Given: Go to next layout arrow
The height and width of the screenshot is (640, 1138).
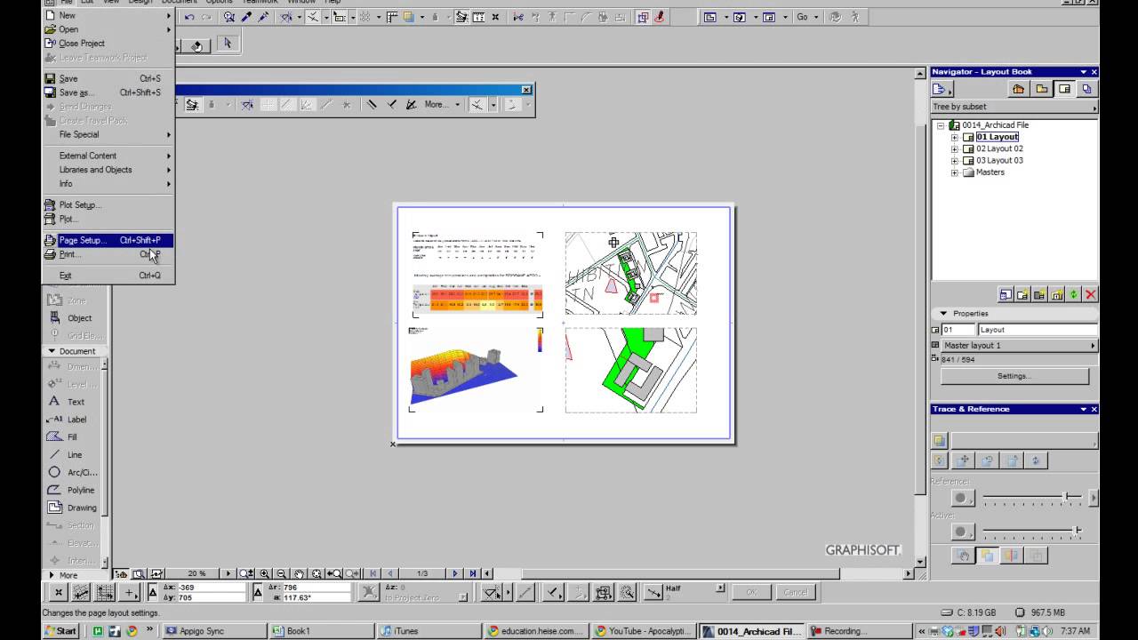Looking at the screenshot, I should (455, 574).
